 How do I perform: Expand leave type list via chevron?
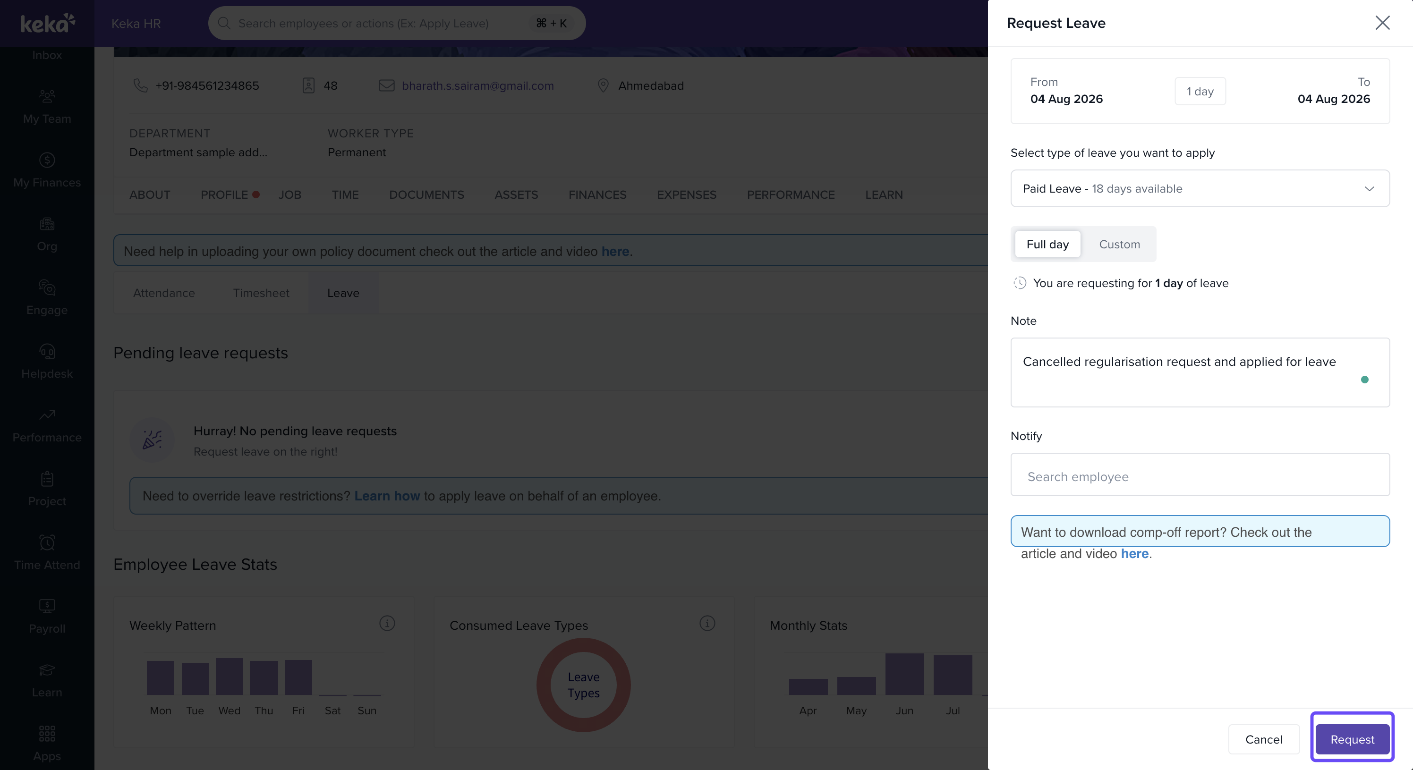(x=1369, y=189)
